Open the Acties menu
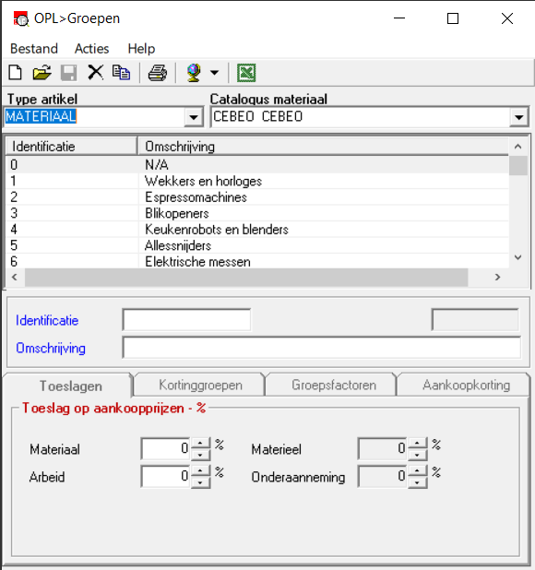 pos(91,49)
